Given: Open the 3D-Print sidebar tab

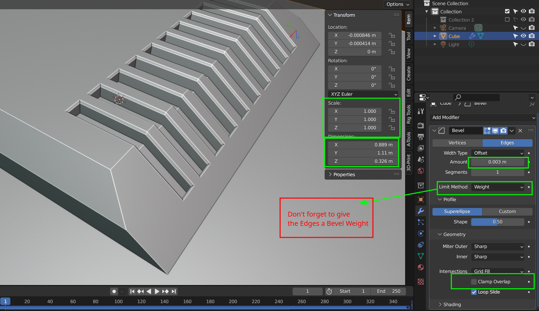Looking at the screenshot, I should tap(408, 162).
